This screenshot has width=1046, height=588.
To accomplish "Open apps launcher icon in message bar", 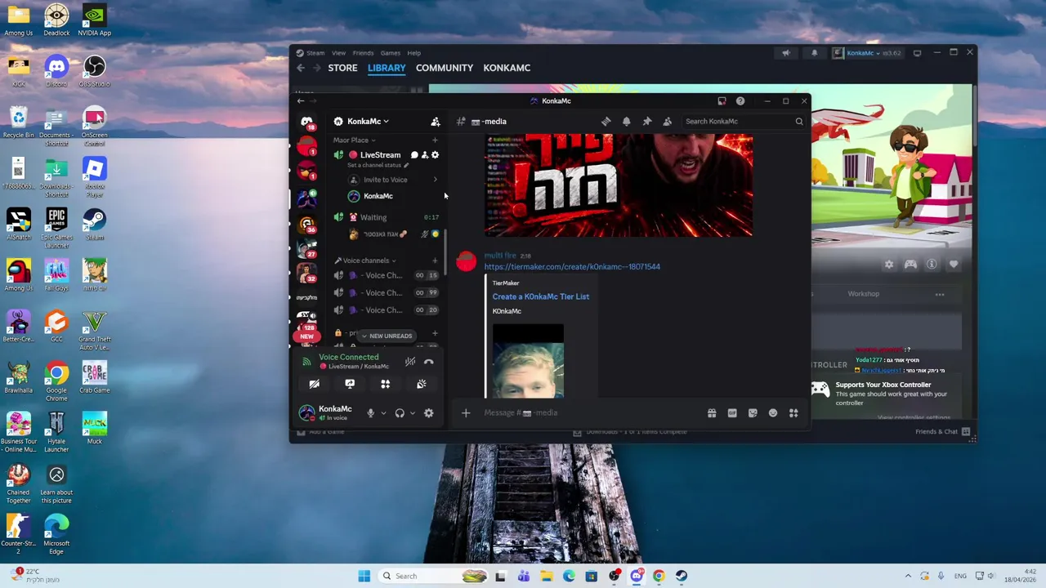I will [793, 413].
